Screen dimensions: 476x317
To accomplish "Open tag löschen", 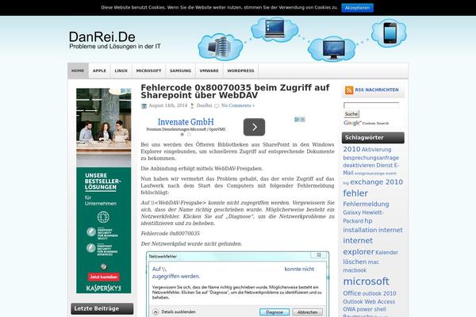I will click(x=355, y=262).
